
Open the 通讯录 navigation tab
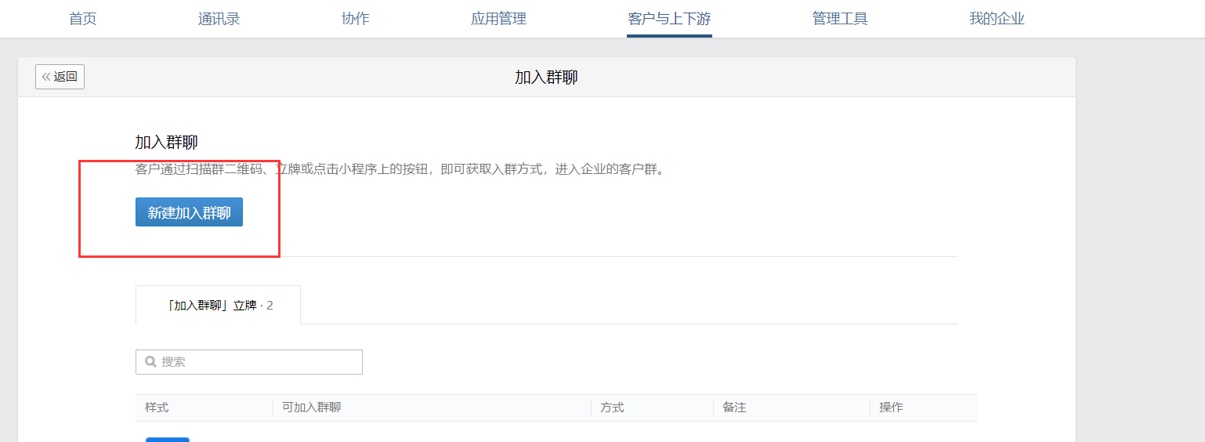pyautogui.click(x=219, y=19)
